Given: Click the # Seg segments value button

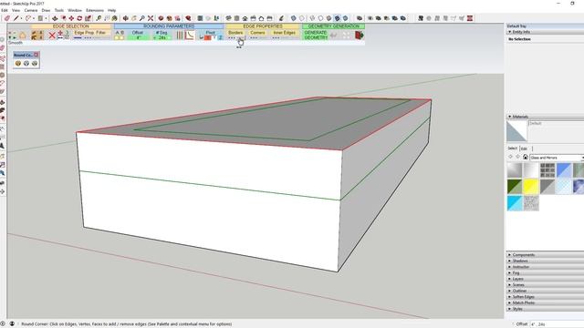Looking at the screenshot, I should click(162, 35).
